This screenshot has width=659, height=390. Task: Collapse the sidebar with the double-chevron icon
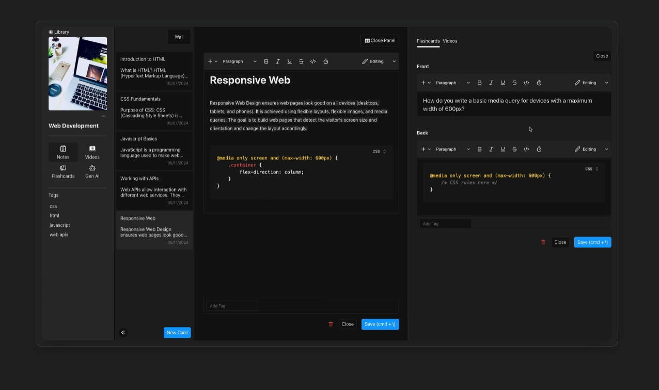123,333
